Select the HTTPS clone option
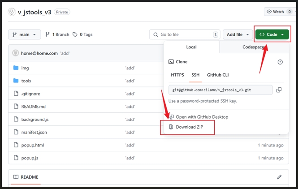298x189 pixels. pyautogui.click(x=177, y=75)
